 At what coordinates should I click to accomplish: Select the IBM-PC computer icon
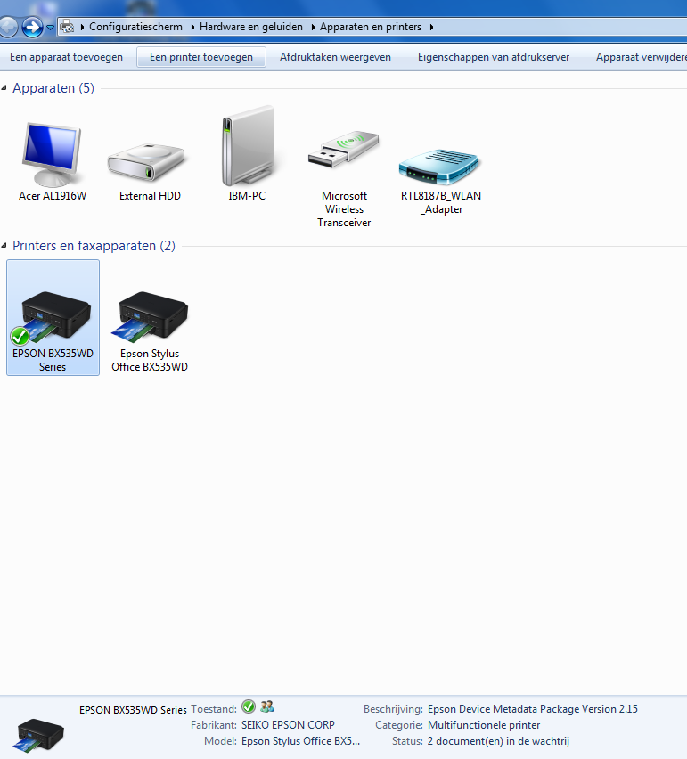pos(248,146)
